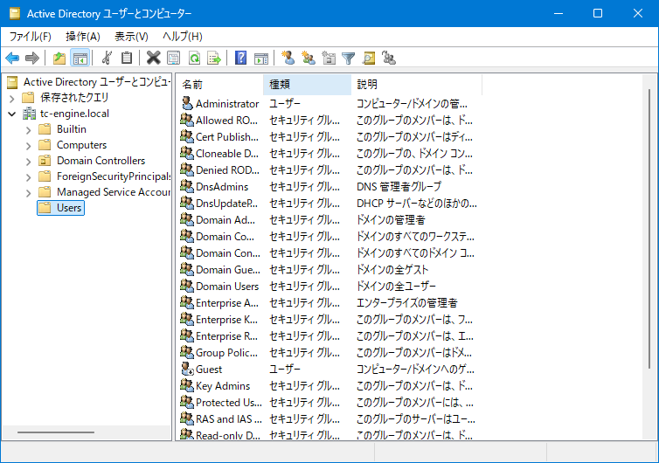Viewport: 659px width, 463px height.
Task: Select the Group Polic... entry
Action: pos(226,353)
